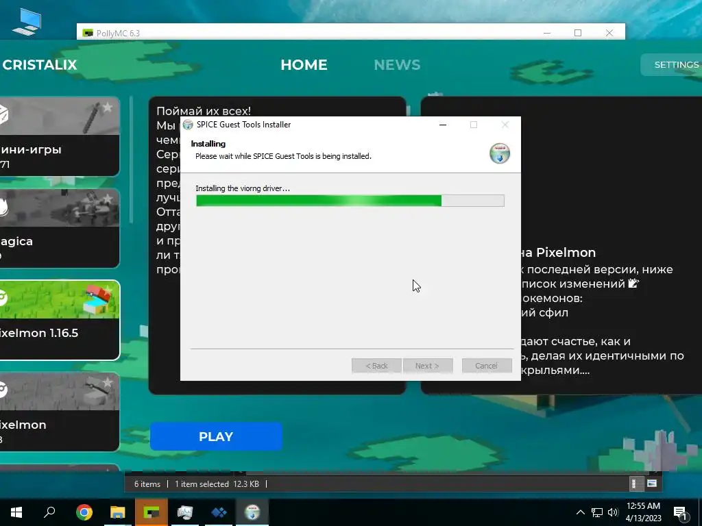Click the Pixelmon news heading
The height and width of the screenshot is (526, 702).
click(x=558, y=253)
